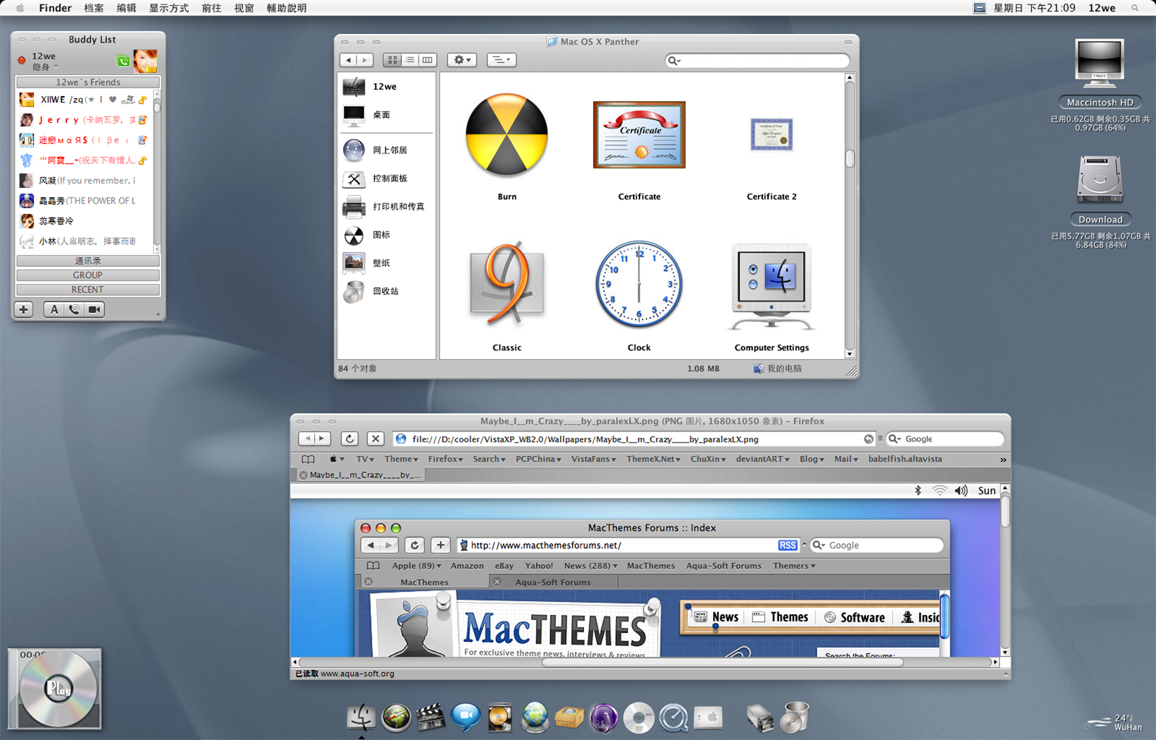1156x740 pixels.
Task: Launch the compass browser dock icon
Action: (x=396, y=718)
